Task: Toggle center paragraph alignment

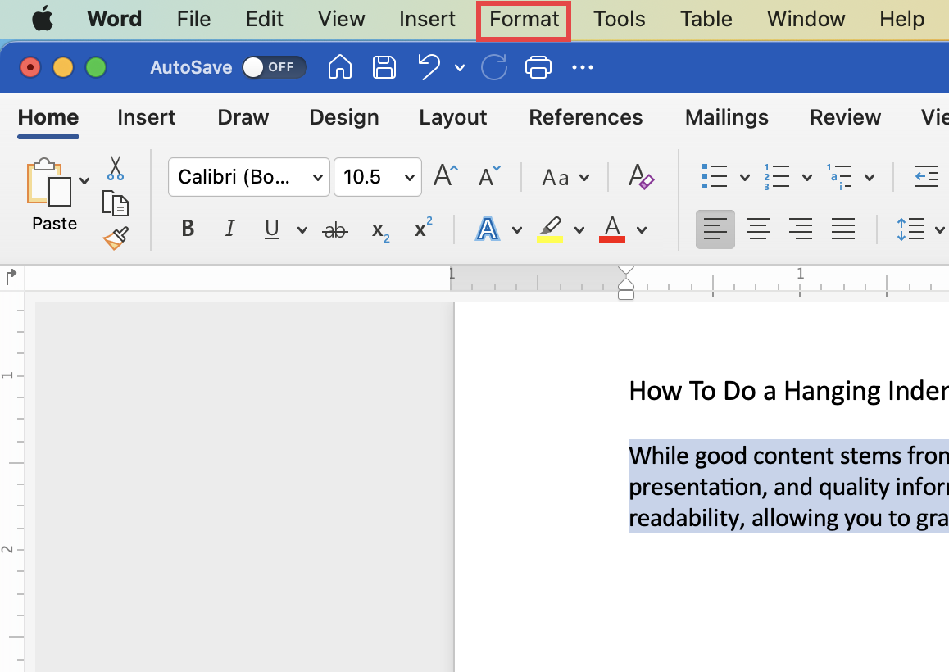Action: pyautogui.click(x=758, y=229)
